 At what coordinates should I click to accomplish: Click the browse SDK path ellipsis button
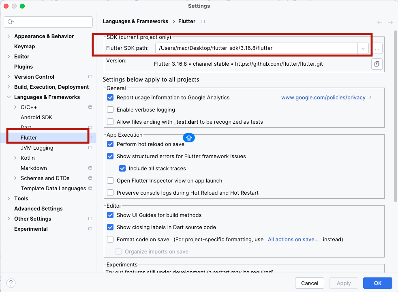377,49
